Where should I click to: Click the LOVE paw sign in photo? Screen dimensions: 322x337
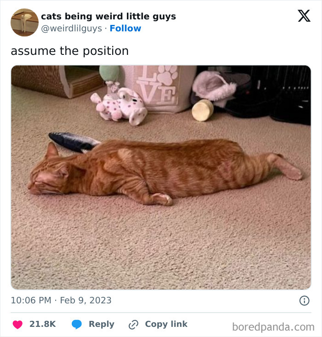(160, 88)
